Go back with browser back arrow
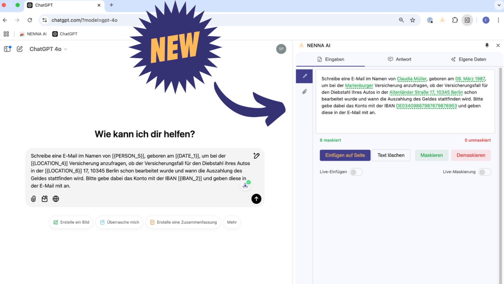504x284 pixels. 5,20
